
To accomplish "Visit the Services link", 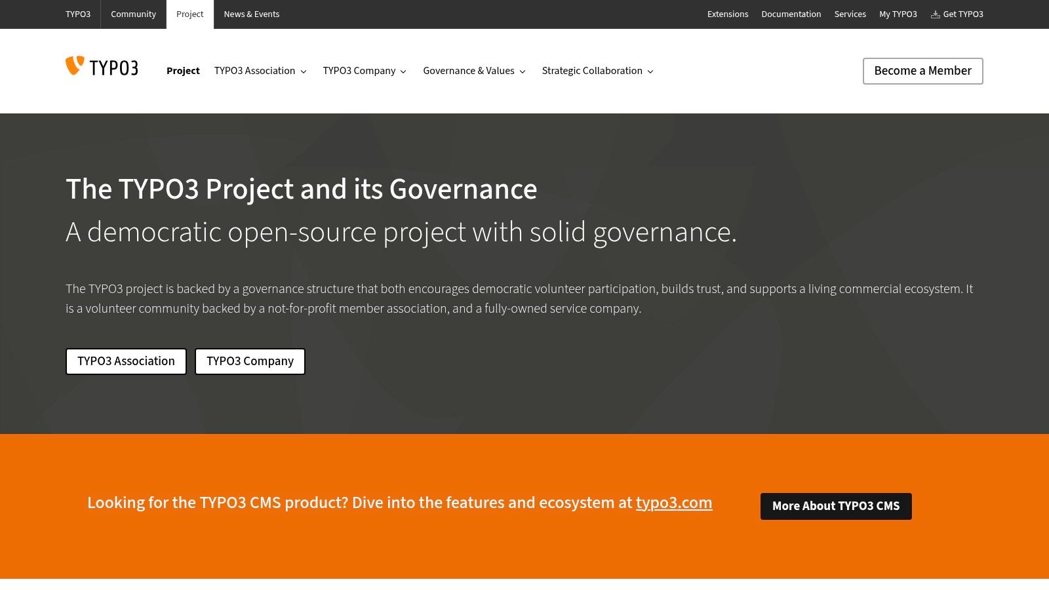I will pos(850,14).
